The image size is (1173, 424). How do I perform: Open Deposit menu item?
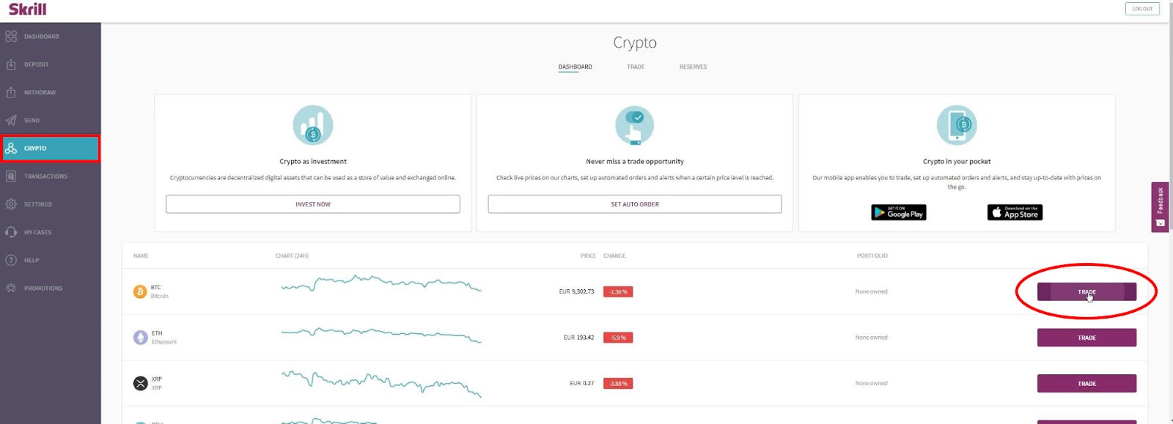tap(36, 64)
